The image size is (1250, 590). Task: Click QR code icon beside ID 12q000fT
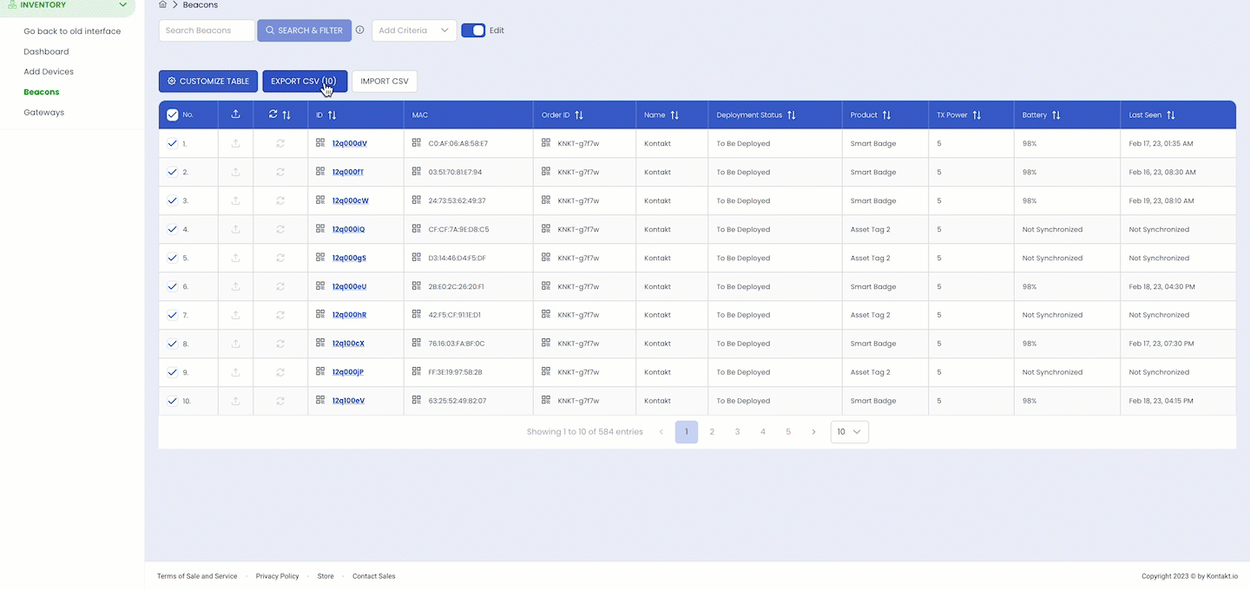coord(320,171)
